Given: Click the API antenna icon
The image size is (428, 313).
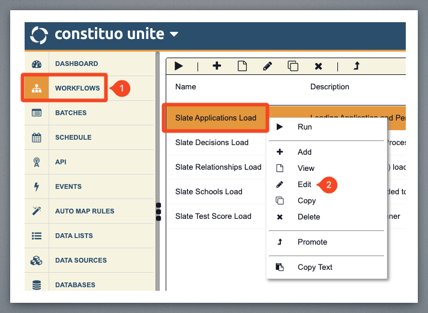Looking at the screenshot, I should click(37, 162).
